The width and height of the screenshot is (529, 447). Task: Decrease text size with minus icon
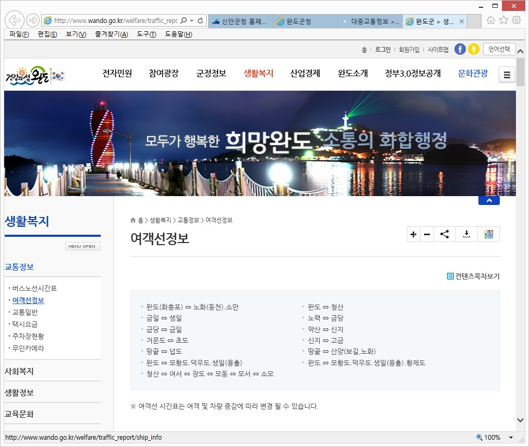(427, 235)
